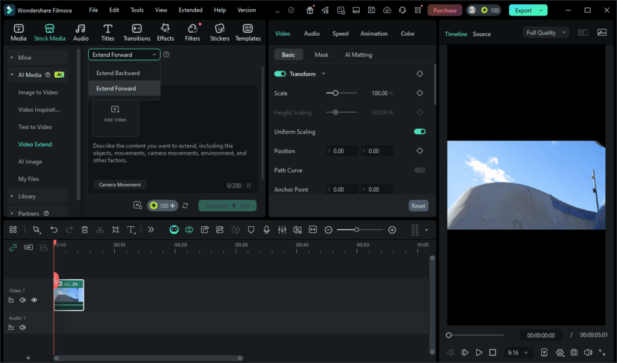The width and height of the screenshot is (617, 363).
Task: Open the 9:16 aspect ratio dropdown
Action: pyautogui.click(x=518, y=353)
